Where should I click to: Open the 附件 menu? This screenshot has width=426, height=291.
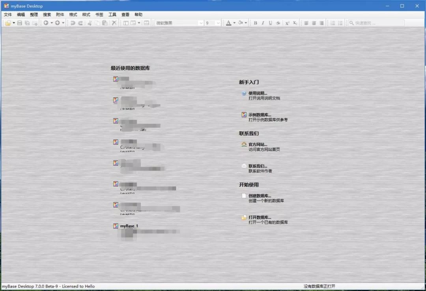pyautogui.click(x=60, y=15)
